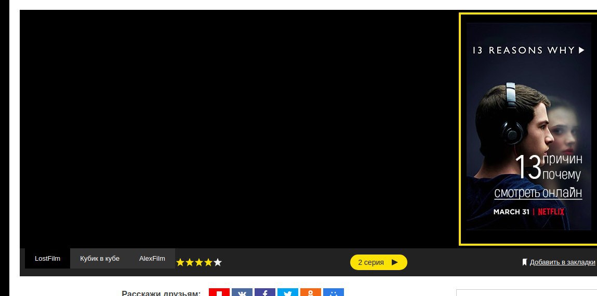
Task: Share via the blue Moi Mir icon
Action: coord(334,292)
